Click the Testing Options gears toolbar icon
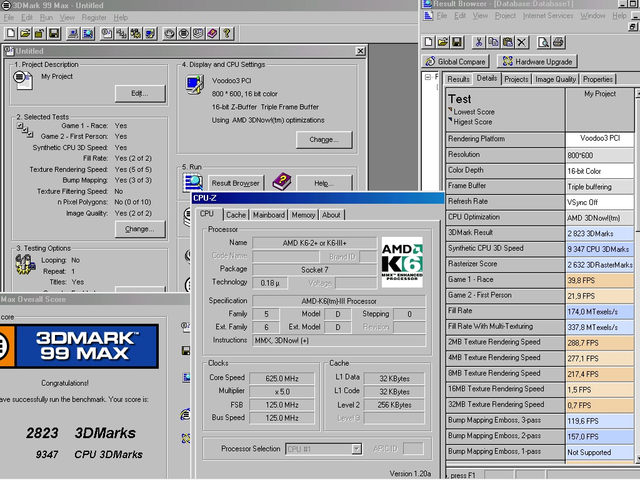The image size is (640, 480). click(136, 34)
